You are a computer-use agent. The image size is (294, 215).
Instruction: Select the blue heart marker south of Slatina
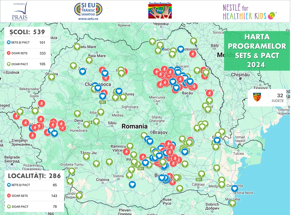(x=132, y=184)
